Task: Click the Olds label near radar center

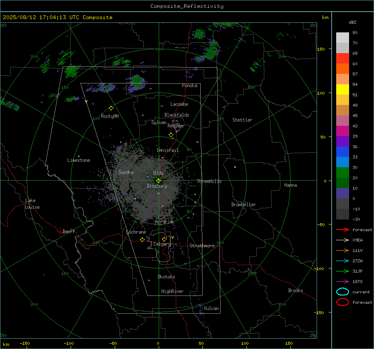Action: pos(158,173)
